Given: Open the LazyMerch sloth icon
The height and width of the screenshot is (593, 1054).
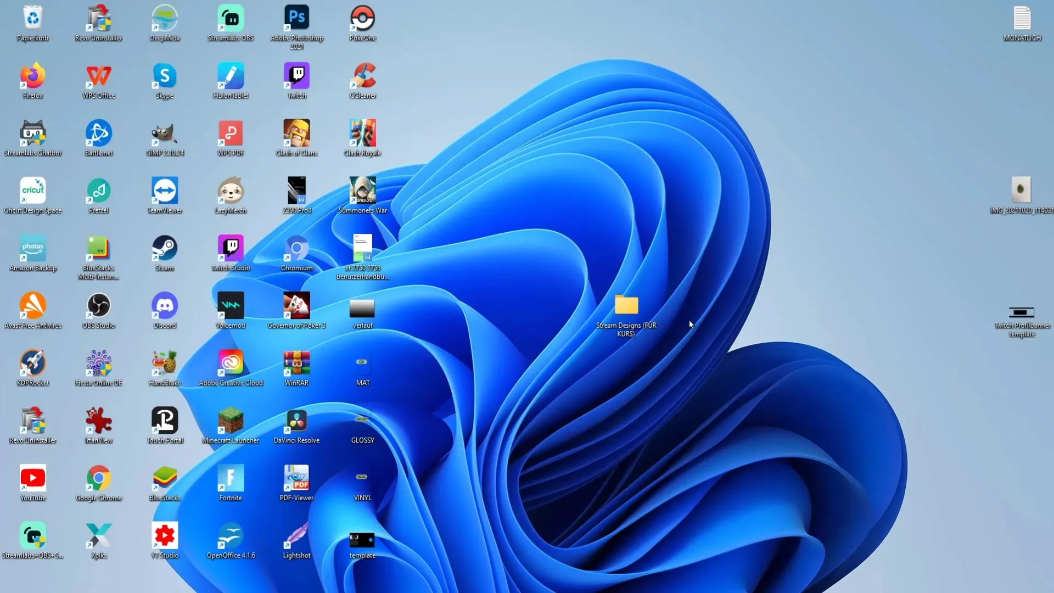Looking at the screenshot, I should [x=231, y=191].
